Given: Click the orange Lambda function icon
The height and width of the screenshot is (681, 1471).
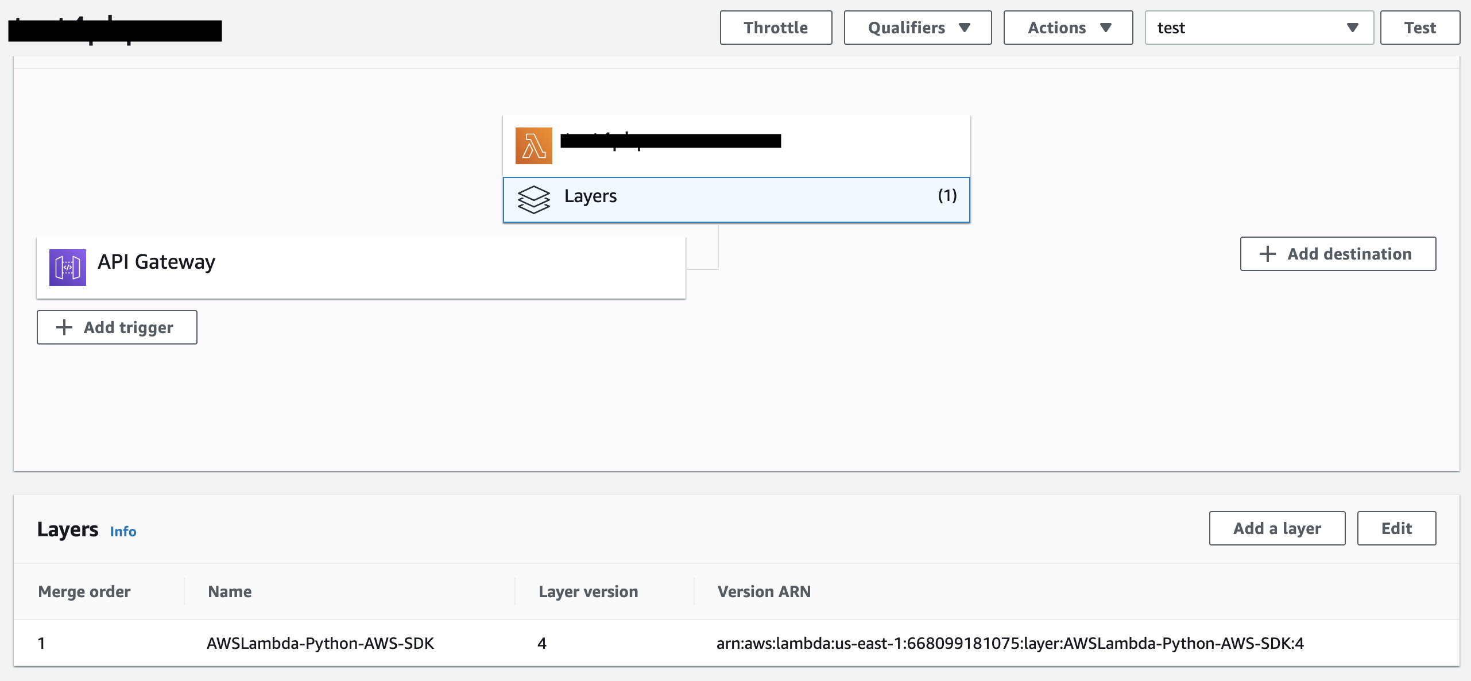Looking at the screenshot, I should click(x=533, y=146).
